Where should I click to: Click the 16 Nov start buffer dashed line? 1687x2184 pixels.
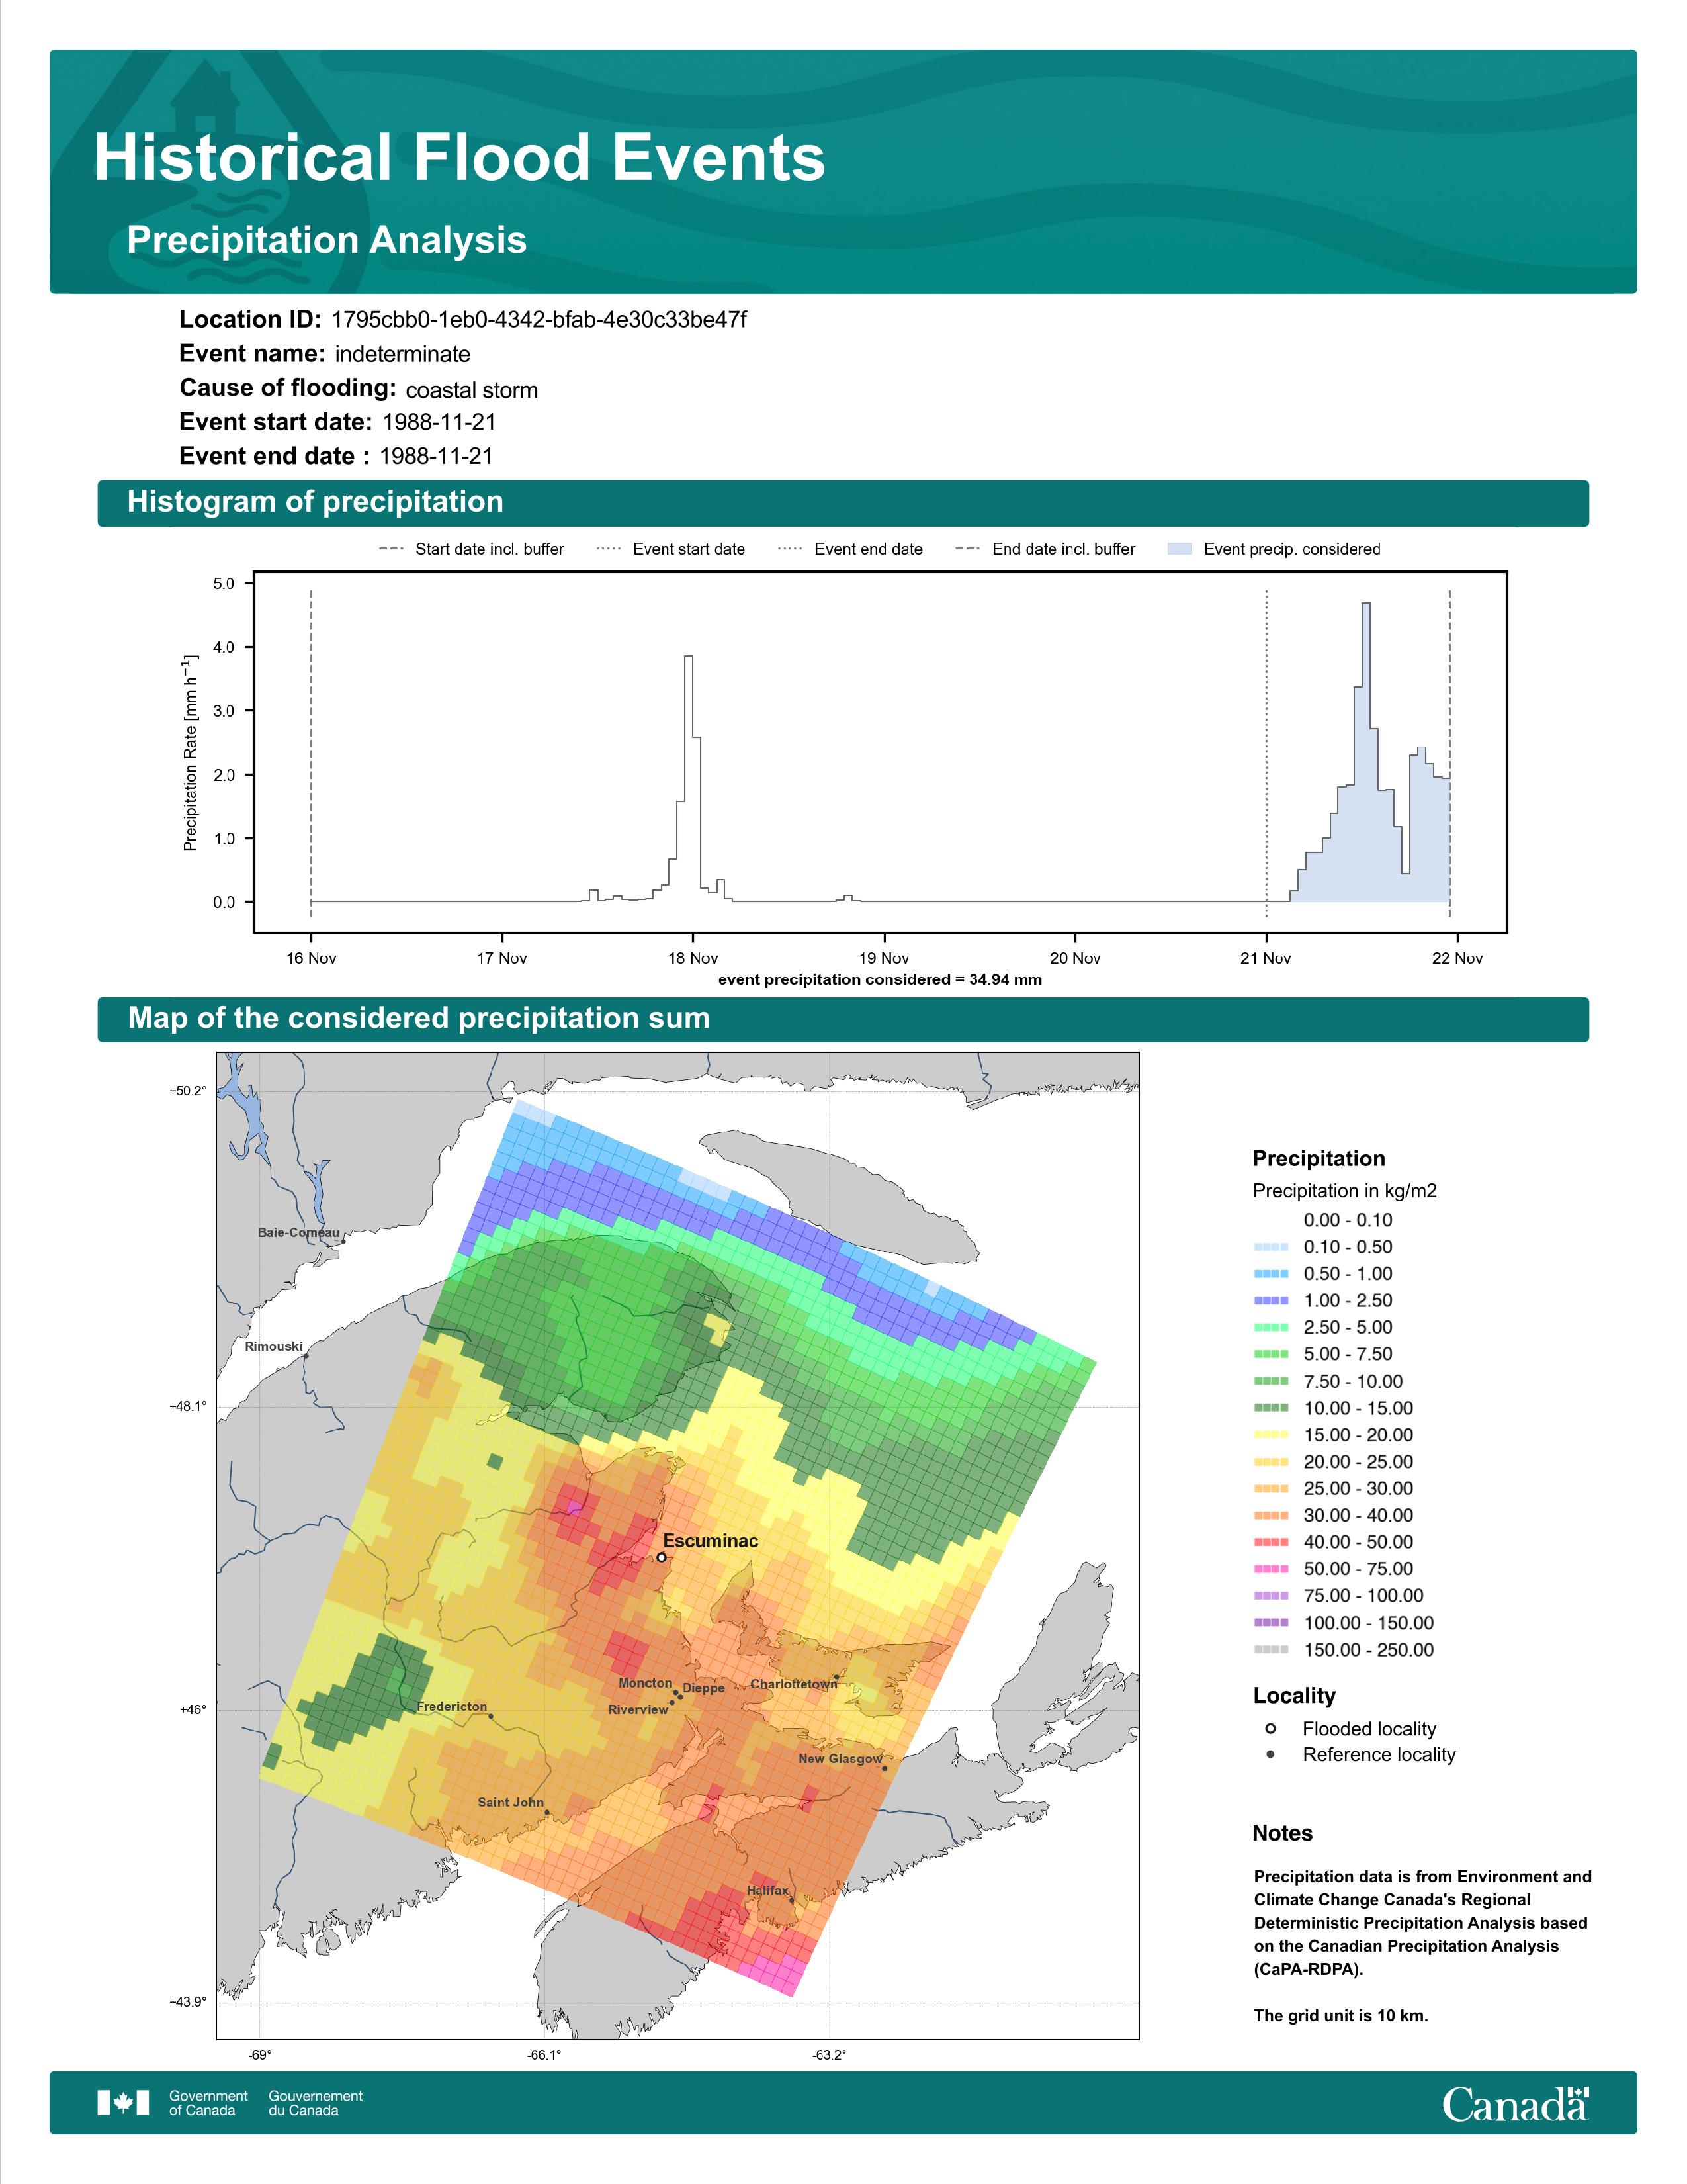[x=311, y=752]
